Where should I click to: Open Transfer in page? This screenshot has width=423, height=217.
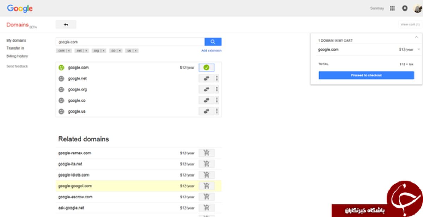15,48
